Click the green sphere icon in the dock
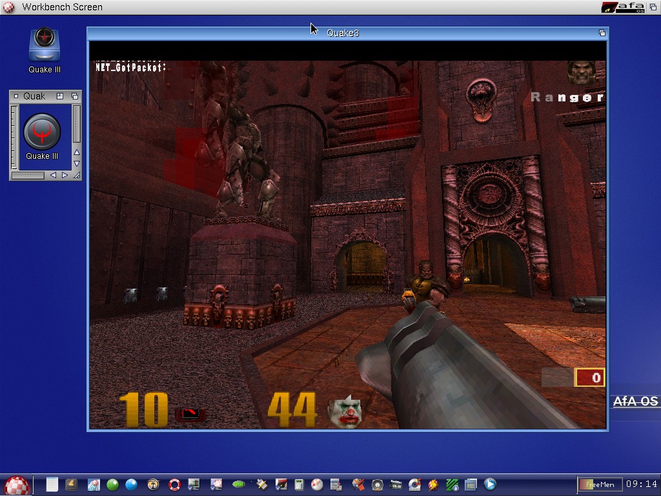661x496 pixels. [x=112, y=484]
